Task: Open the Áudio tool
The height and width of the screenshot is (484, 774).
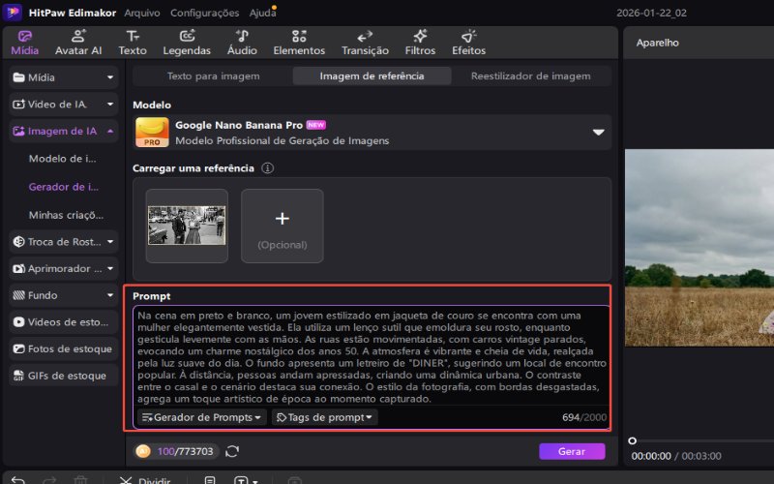Action: pos(242,43)
